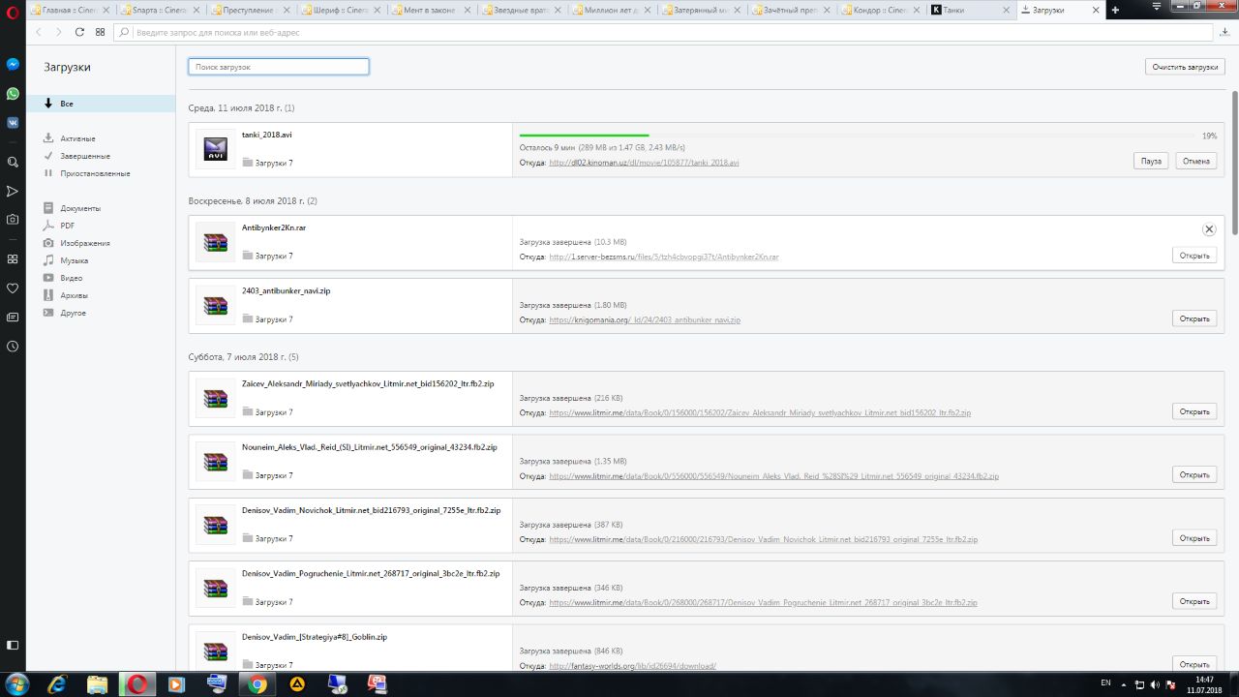Click the archive icon for 2403_antibunker_navi.zip
This screenshot has width=1239, height=697.
coord(215,305)
